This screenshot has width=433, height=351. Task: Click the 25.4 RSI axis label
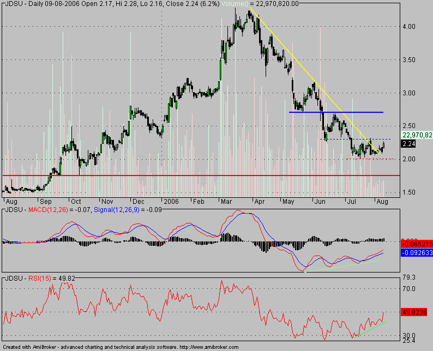(x=408, y=341)
